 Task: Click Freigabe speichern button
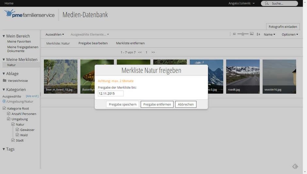coord(122,104)
